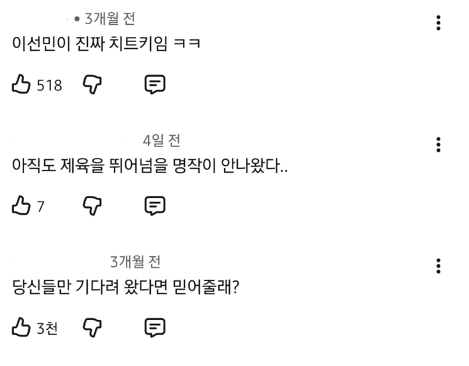
Task: Reply to the 이선민 치트키 comment
Action: point(155,84)
